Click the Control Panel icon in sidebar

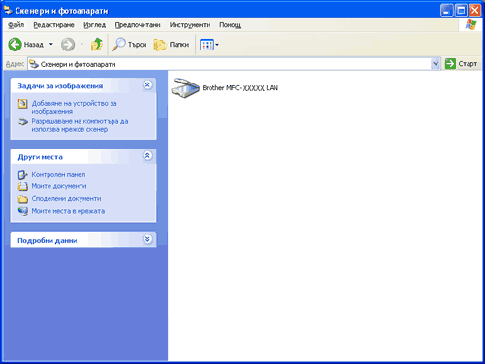[x=23, y=175]
